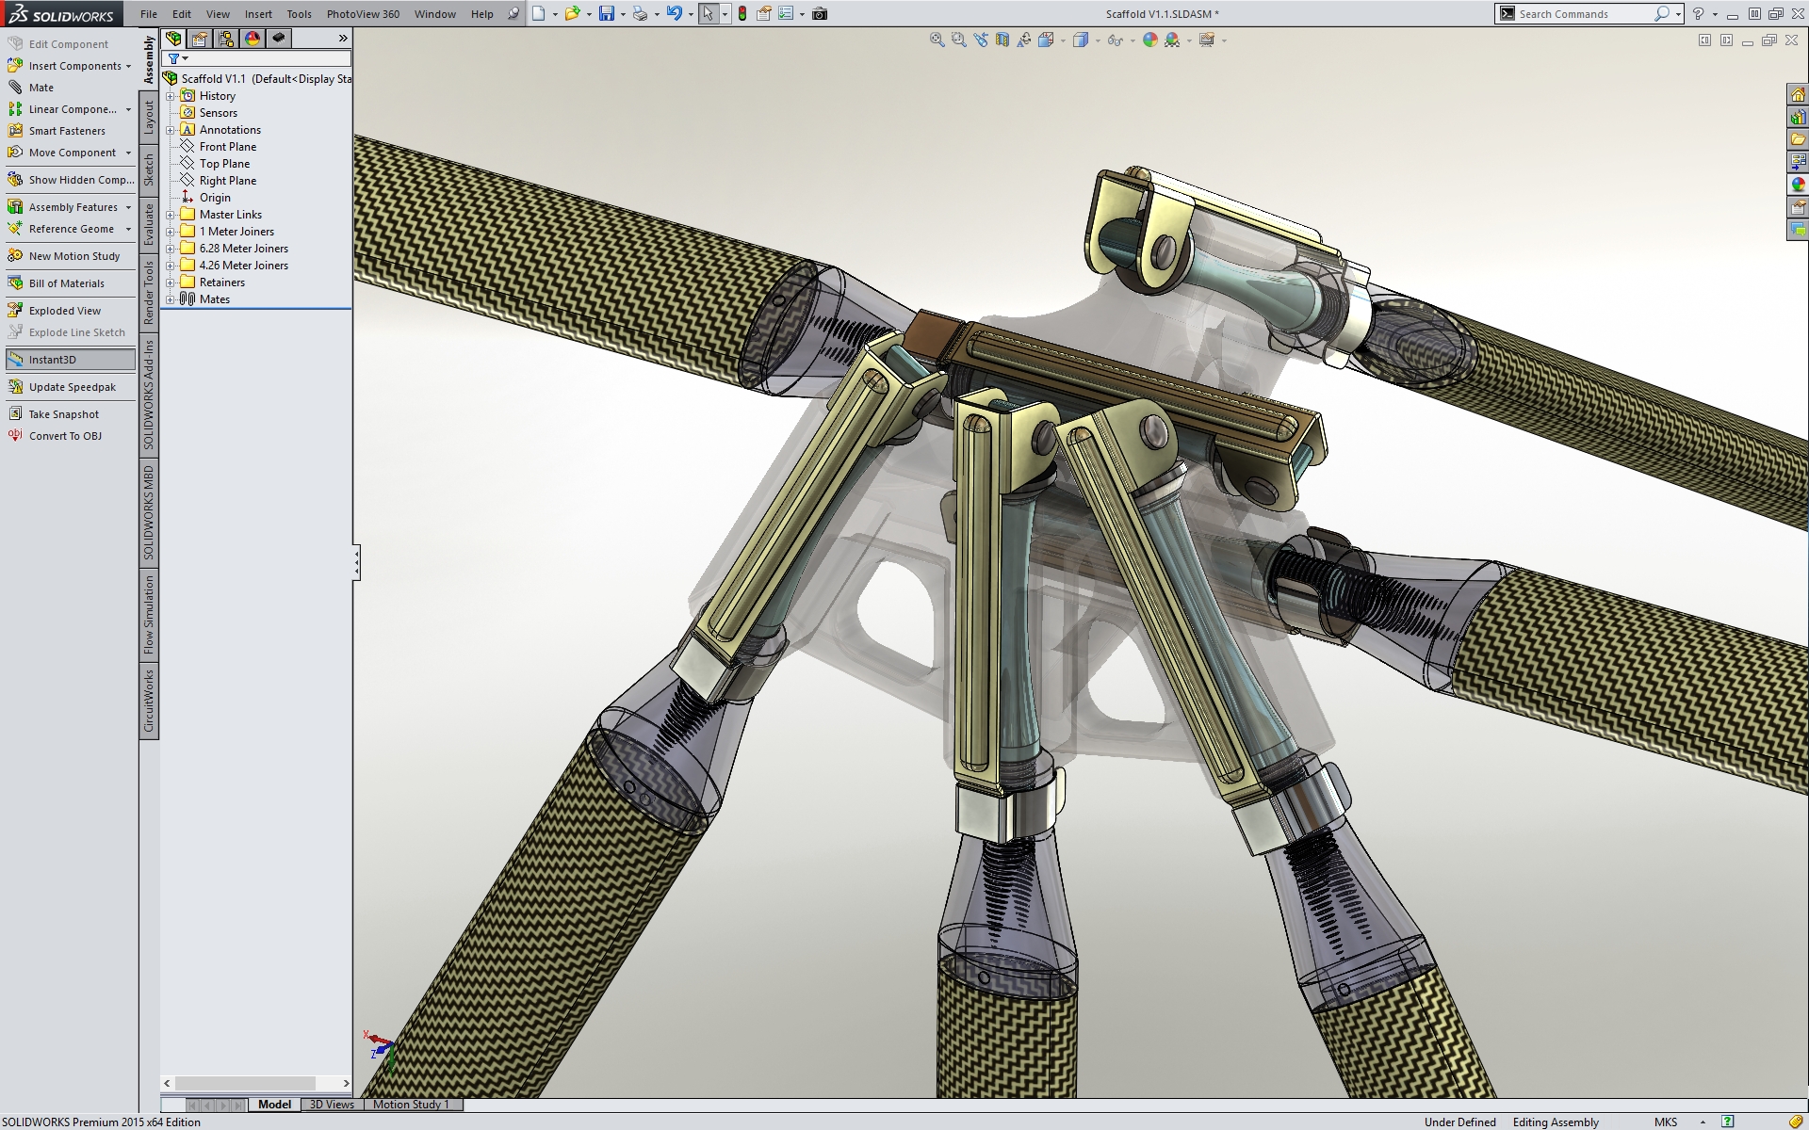Expand the Mates tree node
Screen dimensions: 1809x1130
[171, 299]
